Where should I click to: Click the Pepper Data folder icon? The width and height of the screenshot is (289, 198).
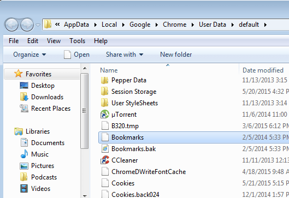pos(104,80)
